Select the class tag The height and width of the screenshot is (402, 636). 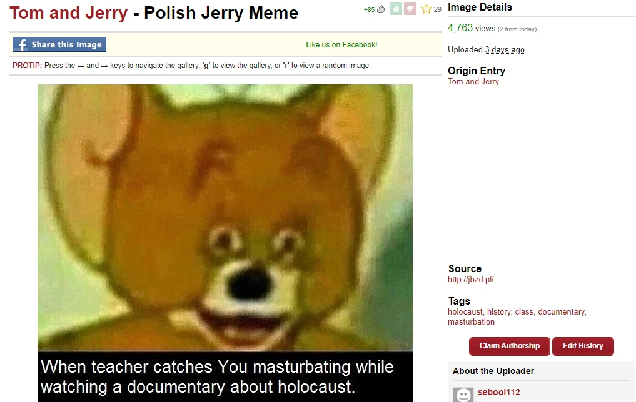pos(524,311)
